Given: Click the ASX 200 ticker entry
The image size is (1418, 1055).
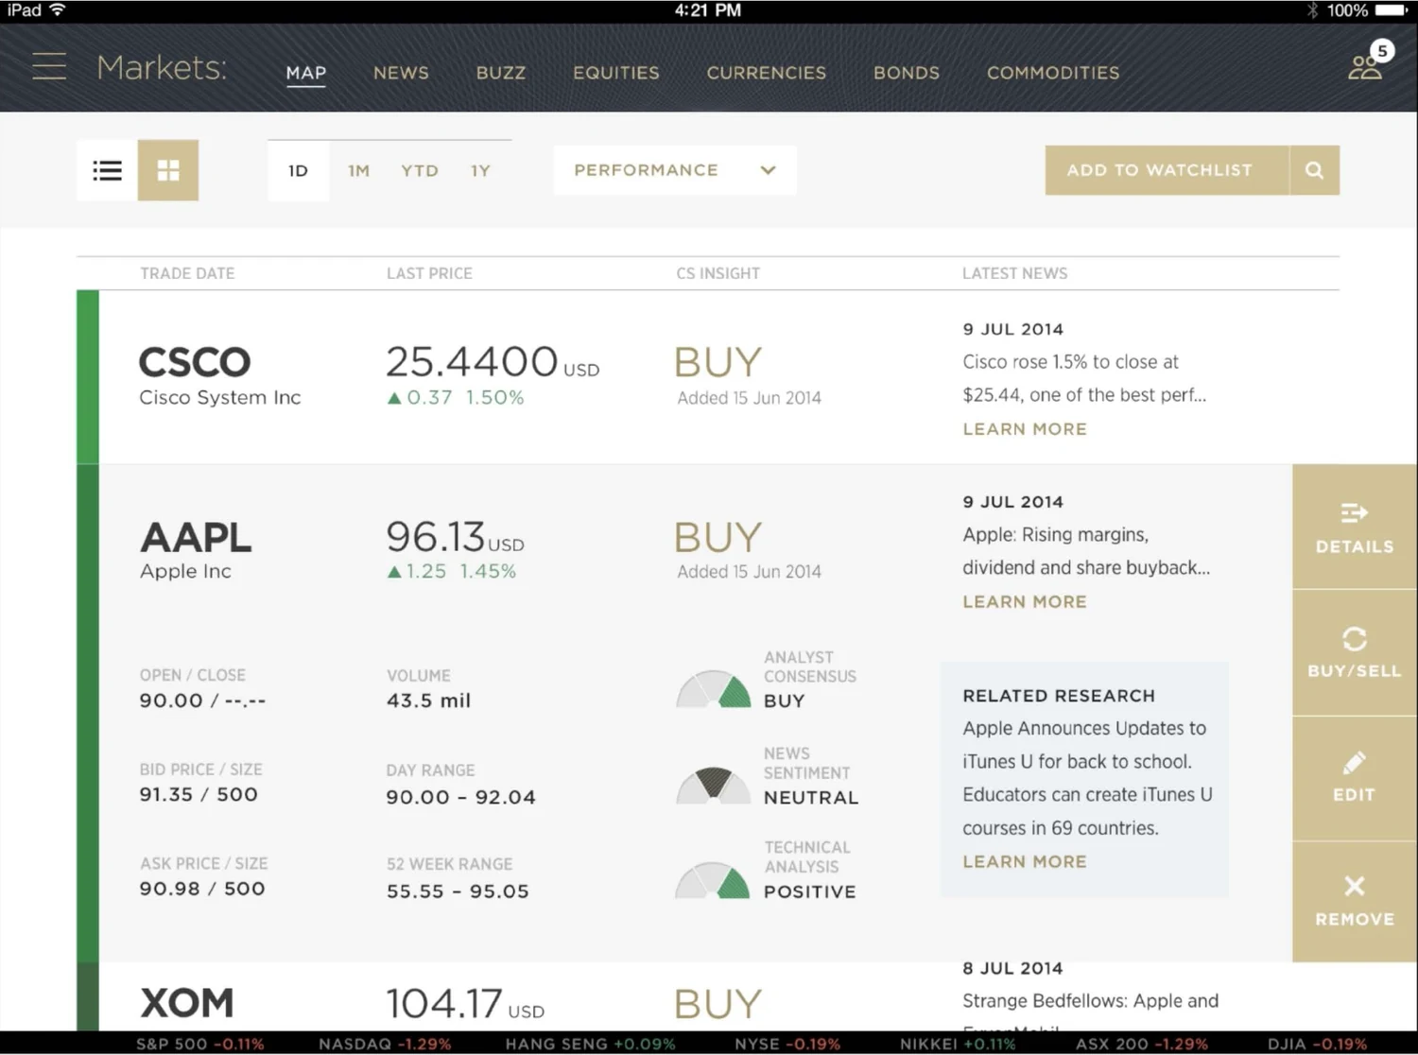Looking at the screenshot, I should 1142,1045.
